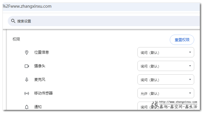
Task: Open the 移动传感器 permission dropdown
Action: (x=166, y=93)
